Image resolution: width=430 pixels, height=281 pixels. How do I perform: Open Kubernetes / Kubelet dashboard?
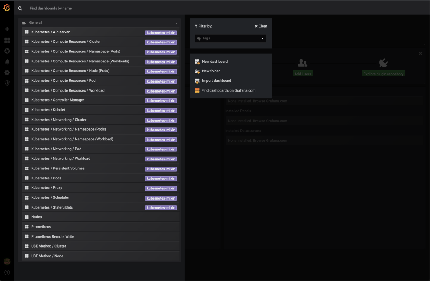101,110
